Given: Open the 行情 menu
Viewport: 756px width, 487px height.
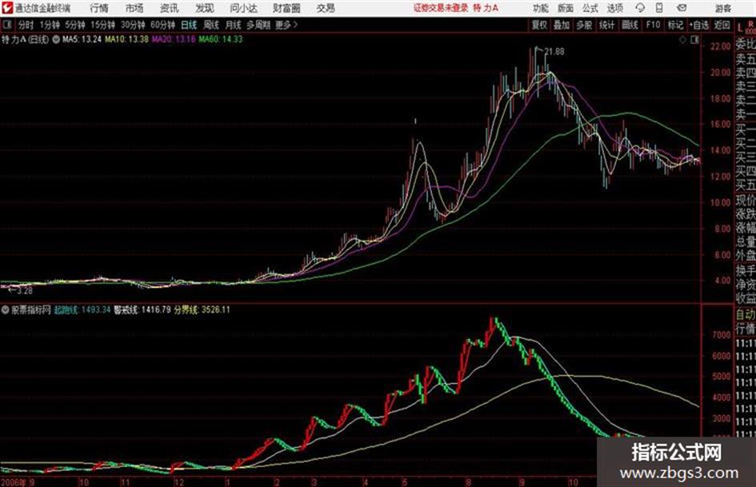Looking at the screenshot, I should [x=99, y=8].
